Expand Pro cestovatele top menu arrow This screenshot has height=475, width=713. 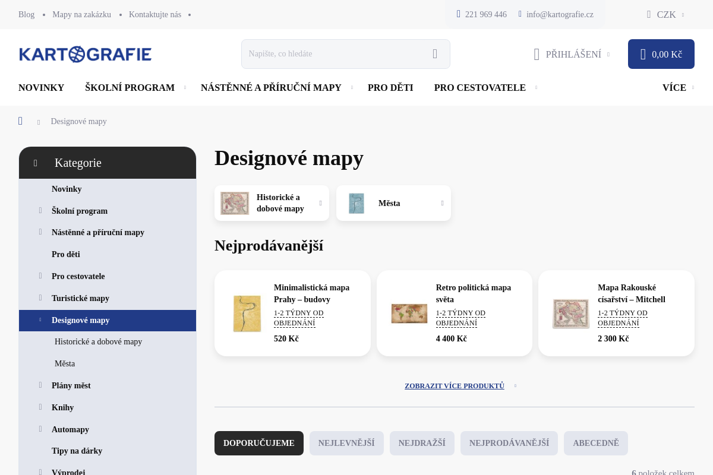coord(536,88)
